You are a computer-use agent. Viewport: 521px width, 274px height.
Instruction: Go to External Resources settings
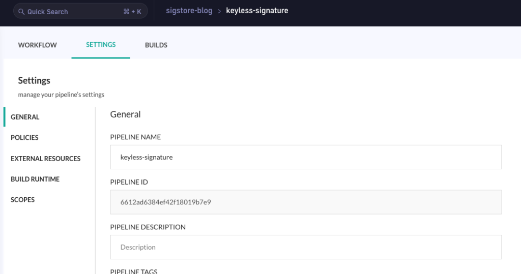46,159
